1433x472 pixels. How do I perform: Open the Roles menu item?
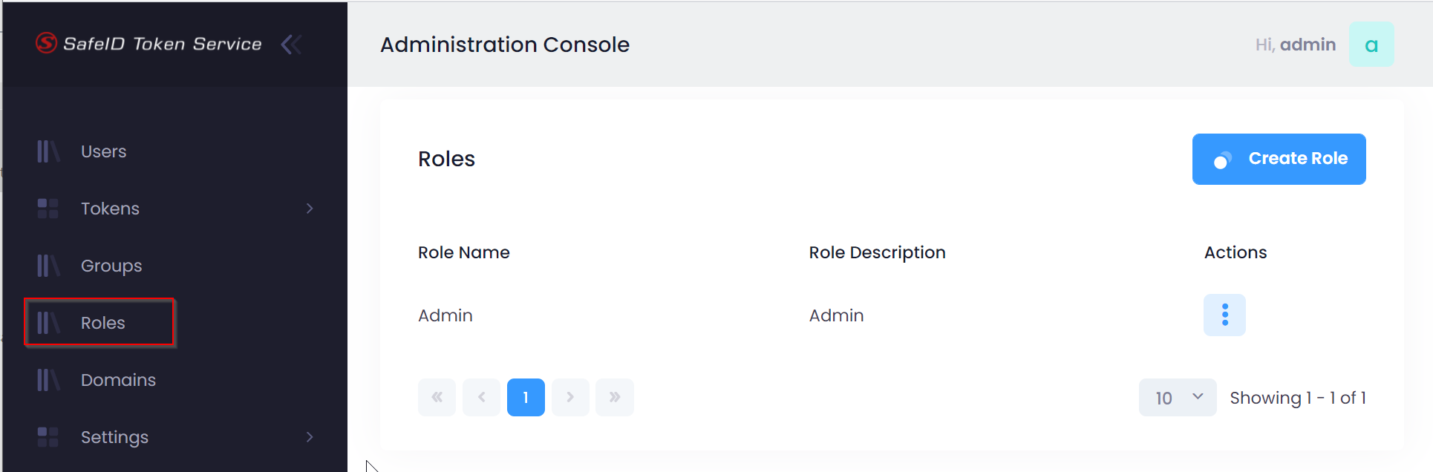pyautogui.click(x=102, y=323)
